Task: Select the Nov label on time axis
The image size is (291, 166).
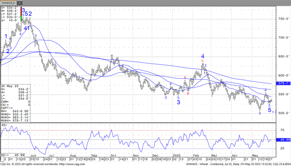Action: click(136, 155)
